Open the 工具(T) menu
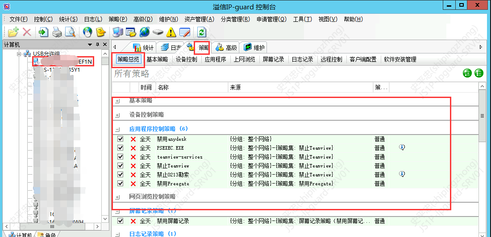491x237 pixels. tap(303, 19)
